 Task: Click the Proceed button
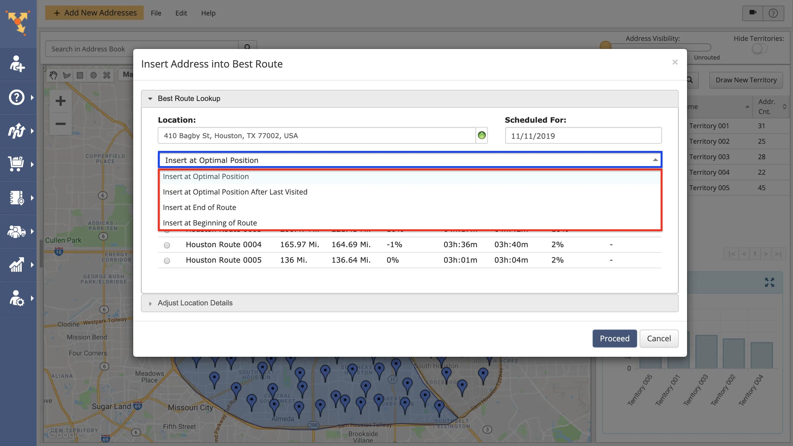pyautogui.click(x=614, y=339)
